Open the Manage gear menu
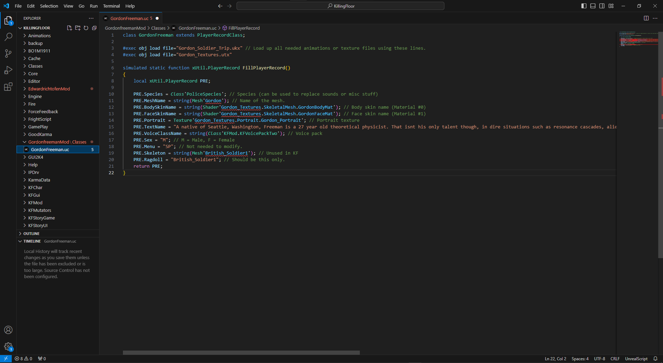This screenshot has width=663, height=363. pos(8,346)
